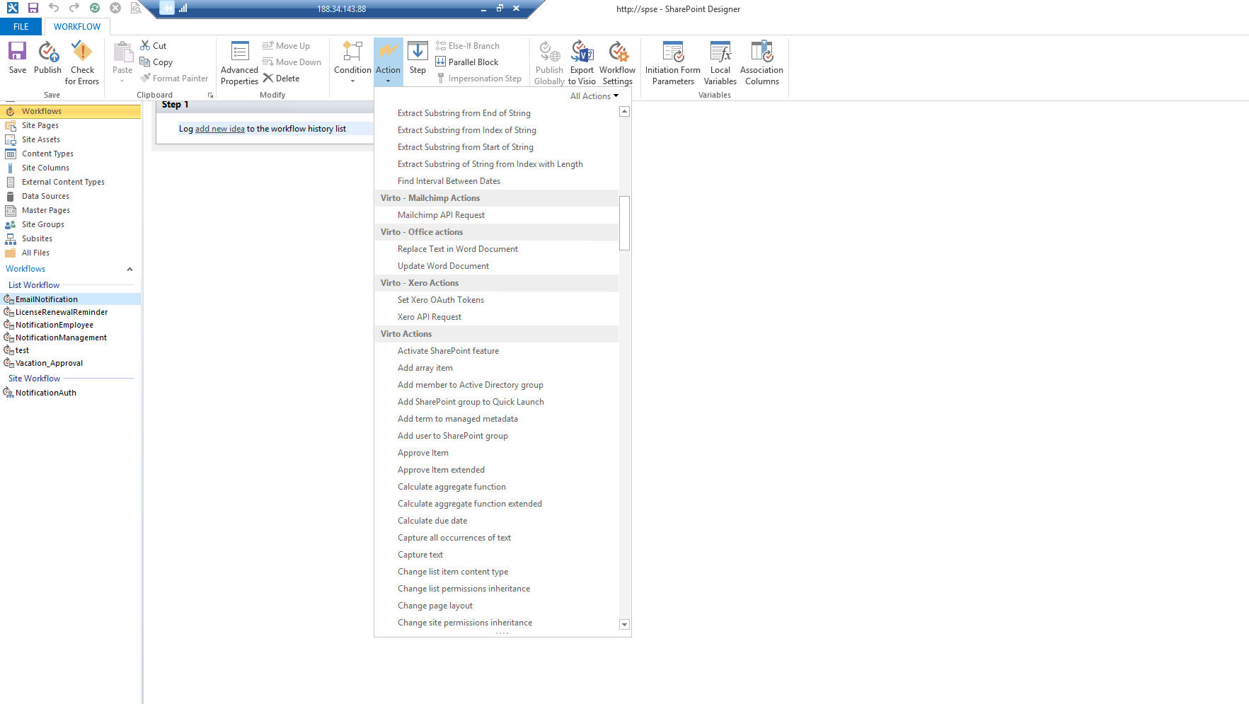1249x704 pixels.
Task: Collapse the Workflows section in the navigation pane
Action: [x=129, y=269]
